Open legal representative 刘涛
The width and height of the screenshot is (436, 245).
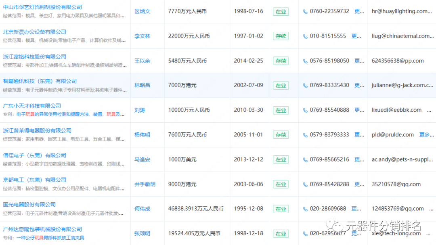140,110
